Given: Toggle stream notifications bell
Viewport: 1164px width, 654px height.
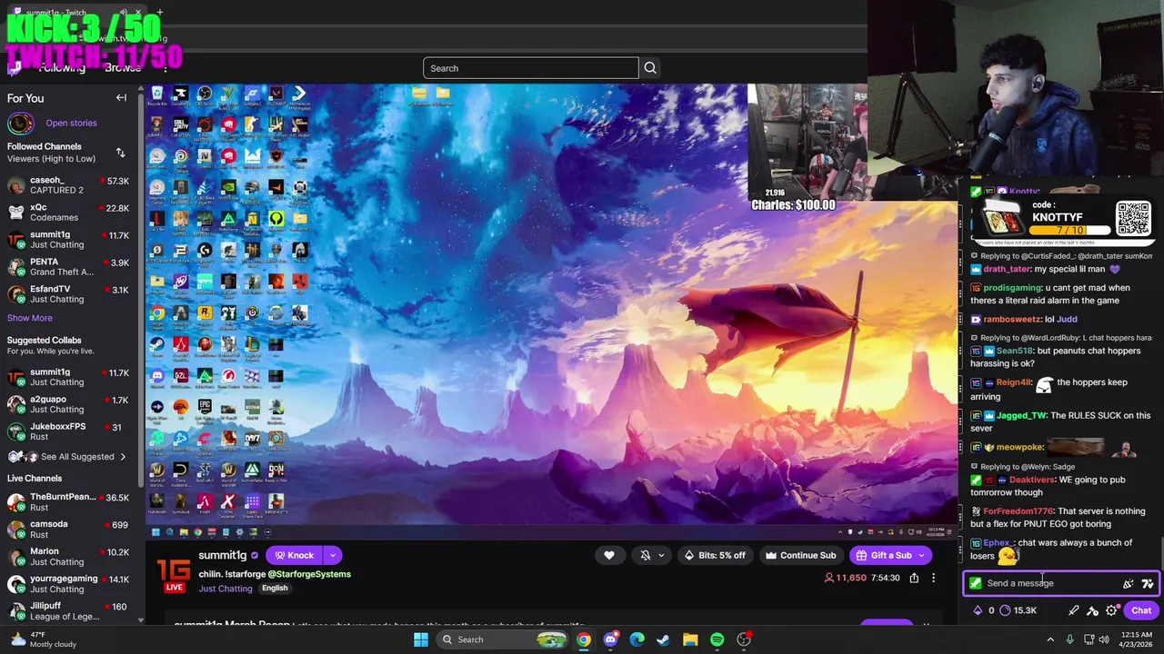Looking at the screenshot, I should (646, 555).
